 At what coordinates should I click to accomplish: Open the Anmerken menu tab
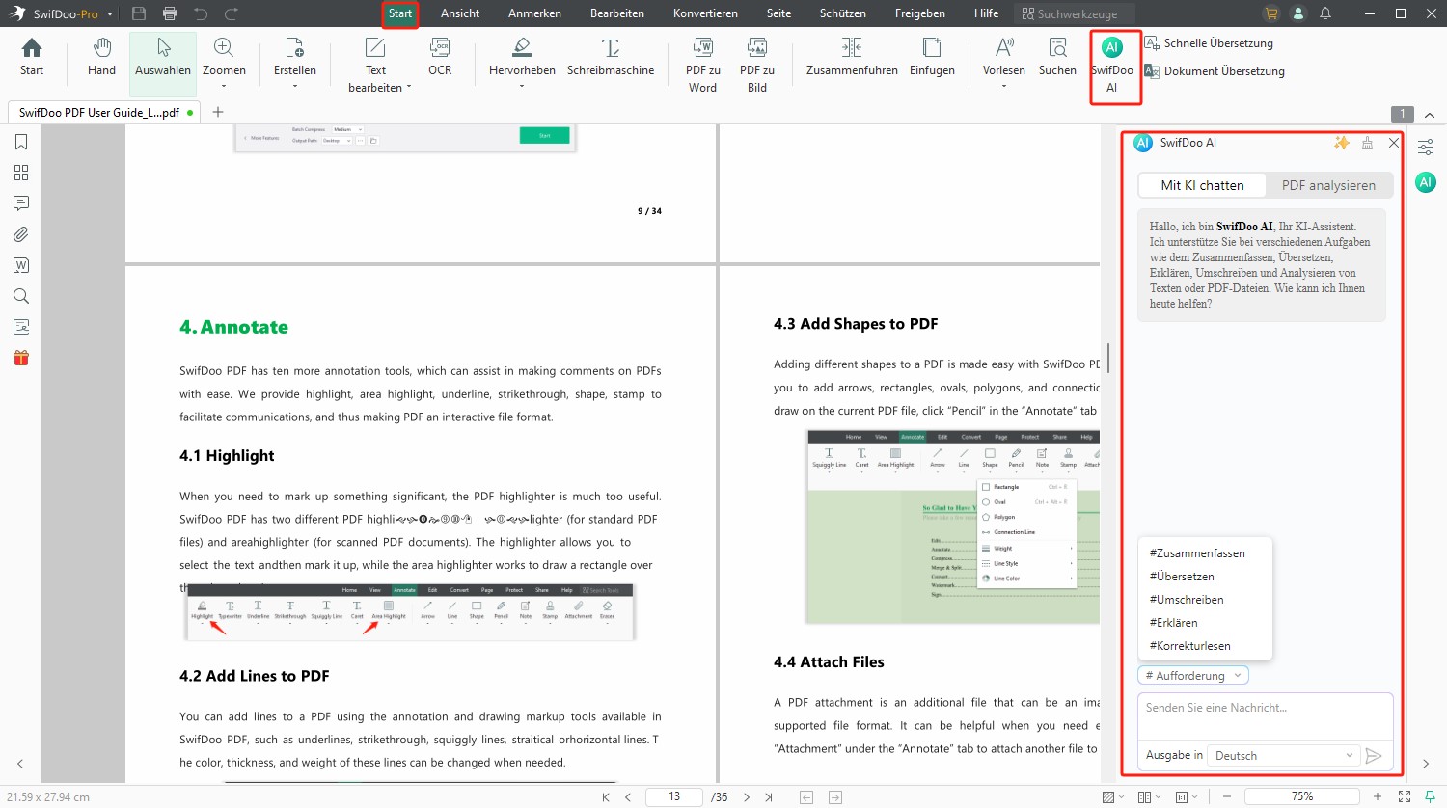534,13
